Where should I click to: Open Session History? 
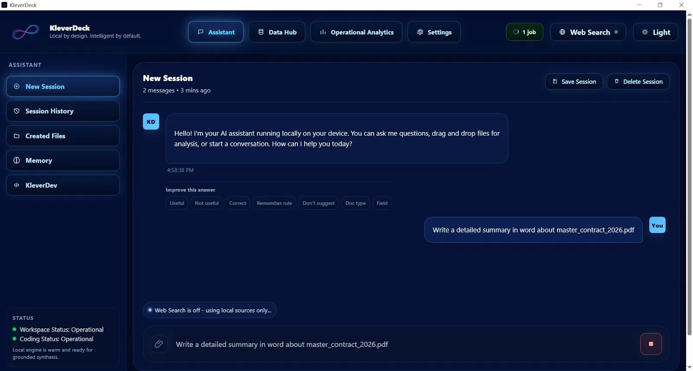pos(63,111)
